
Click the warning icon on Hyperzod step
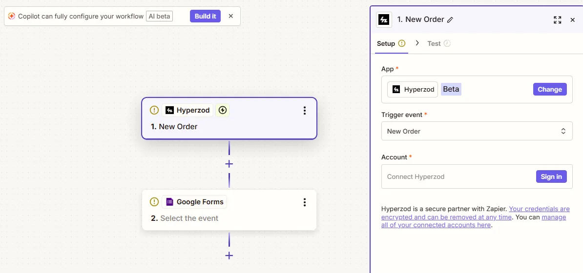click(x=154, y=110)
